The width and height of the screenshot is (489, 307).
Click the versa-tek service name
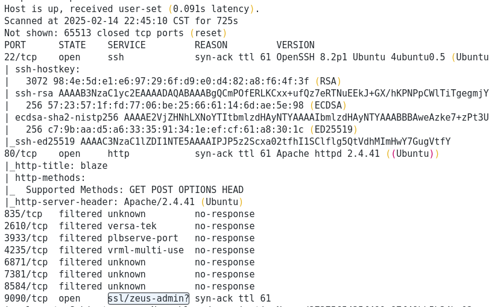point(132,226)
